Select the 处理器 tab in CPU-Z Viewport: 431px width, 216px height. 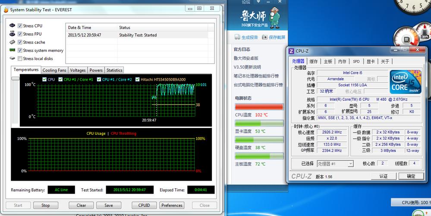pyautogui.click(x=298, y=61)
